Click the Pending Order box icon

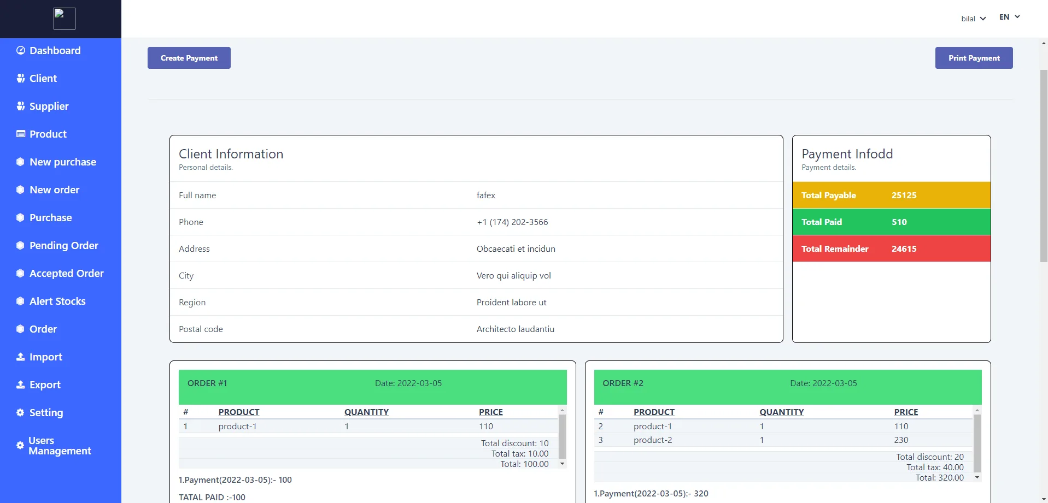pos(20,245)
